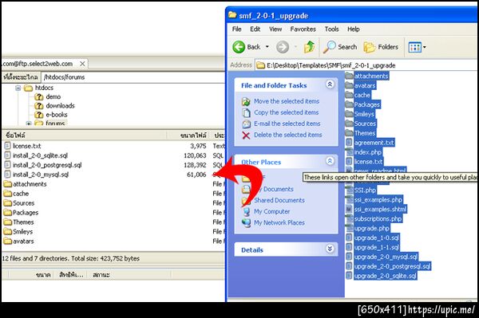Select the demo folder in FTP tree
Screen dimensions: 479x318
(x=53, y=96)
